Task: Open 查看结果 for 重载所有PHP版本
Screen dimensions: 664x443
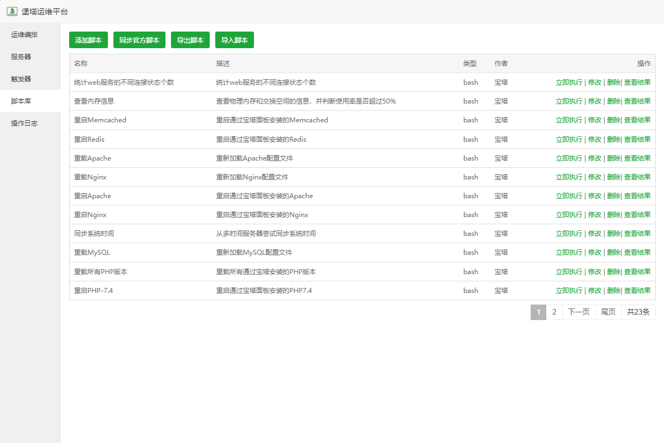Action: click(x=637, y=272)
